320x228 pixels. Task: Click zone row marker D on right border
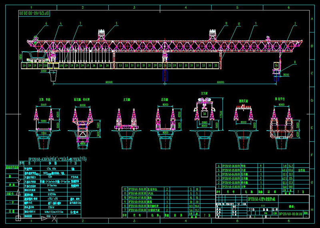coord(312,100)
